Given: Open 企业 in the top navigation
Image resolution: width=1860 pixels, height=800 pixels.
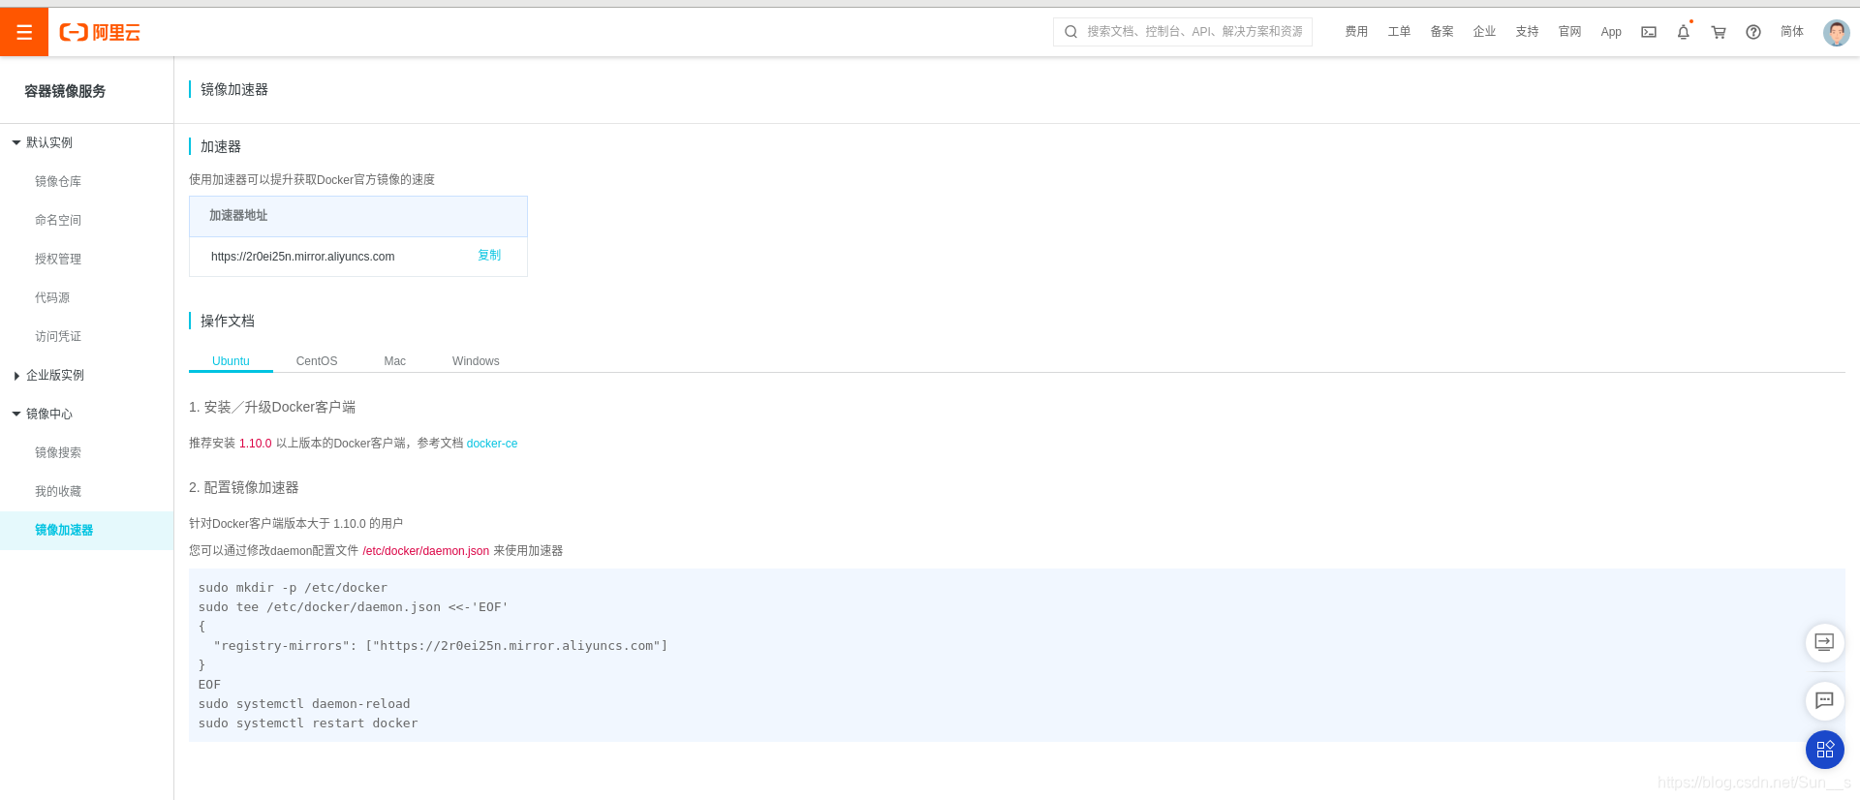Looking at the screenshot, I should pos(1484,32).
